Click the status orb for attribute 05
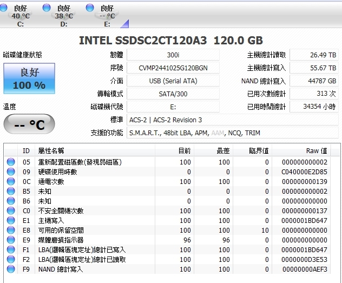The image size is (342, 283). 11,162
